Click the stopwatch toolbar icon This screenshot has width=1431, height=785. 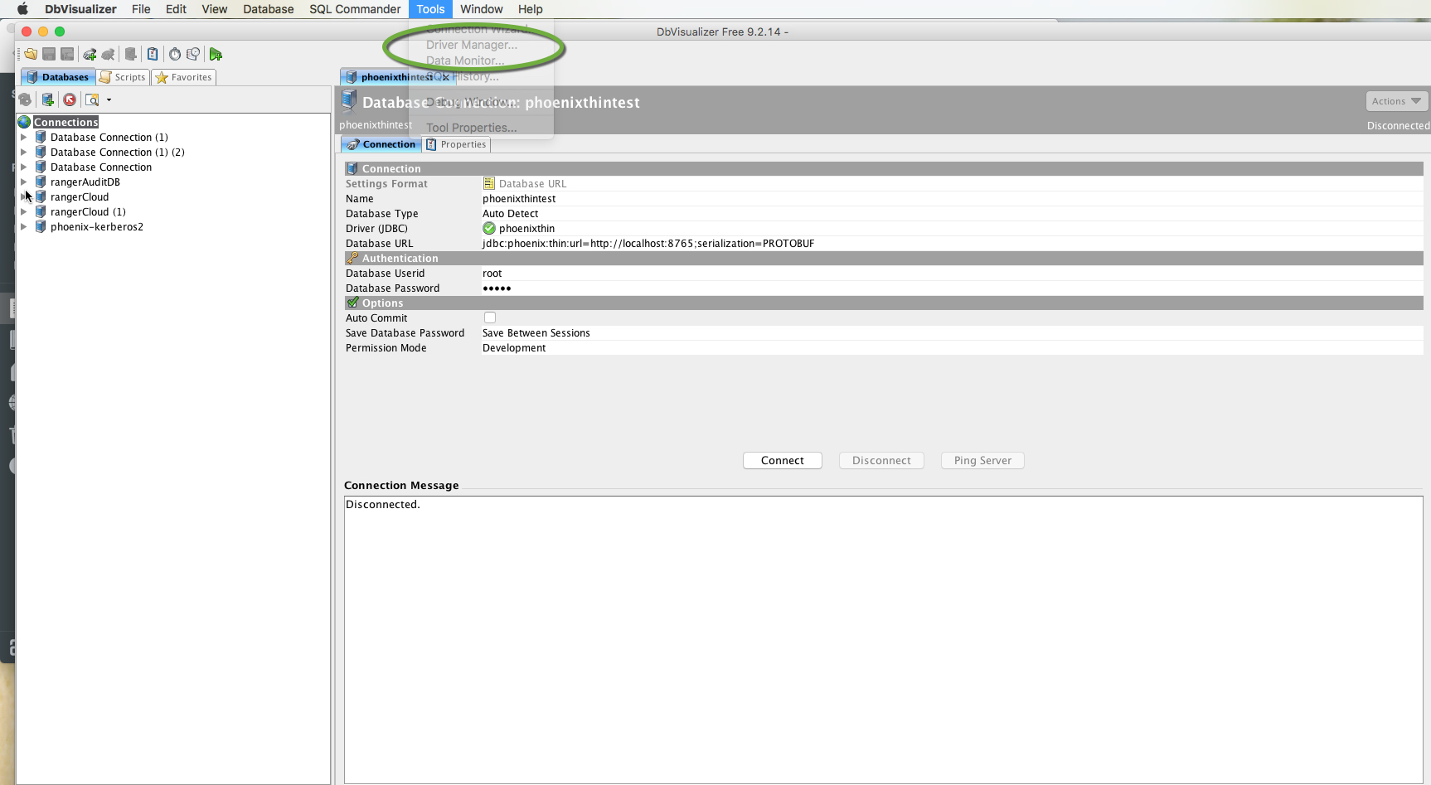(x=175, y=54)
